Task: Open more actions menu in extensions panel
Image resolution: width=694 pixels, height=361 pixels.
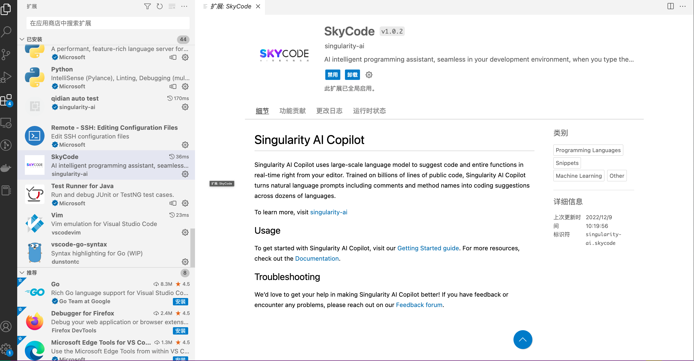Action: [184, 6]
